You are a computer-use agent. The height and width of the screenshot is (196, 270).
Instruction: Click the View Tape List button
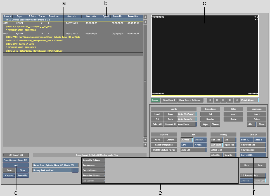click(x=253, y=150)
